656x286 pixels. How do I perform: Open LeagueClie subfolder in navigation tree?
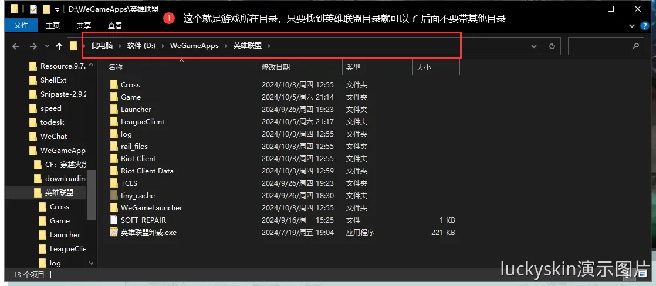68,249
